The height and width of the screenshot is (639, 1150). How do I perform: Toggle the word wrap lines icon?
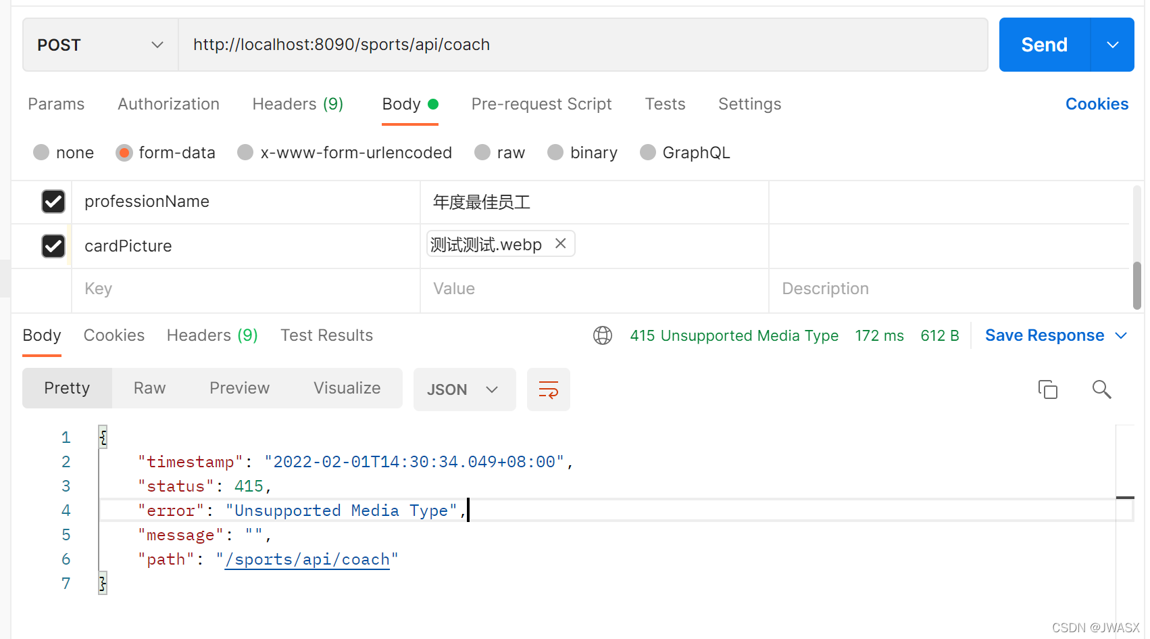[548, 389]
